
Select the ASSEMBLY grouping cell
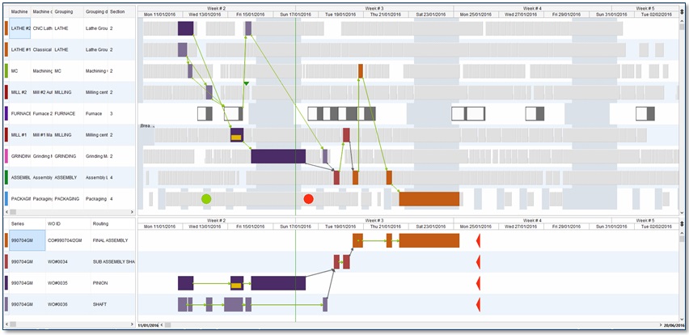68,177
